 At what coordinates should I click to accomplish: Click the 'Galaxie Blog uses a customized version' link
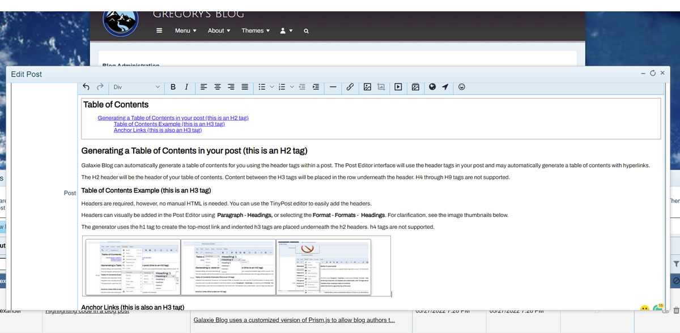pyautogui.click(x=294, y=320)
